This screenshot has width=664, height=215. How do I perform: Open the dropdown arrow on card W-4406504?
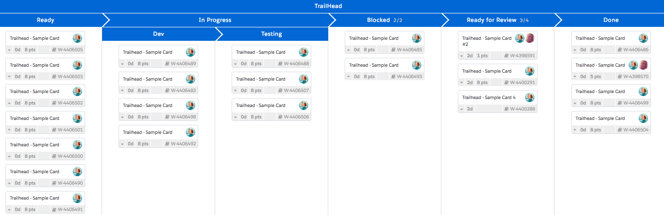tap(575, 130)
